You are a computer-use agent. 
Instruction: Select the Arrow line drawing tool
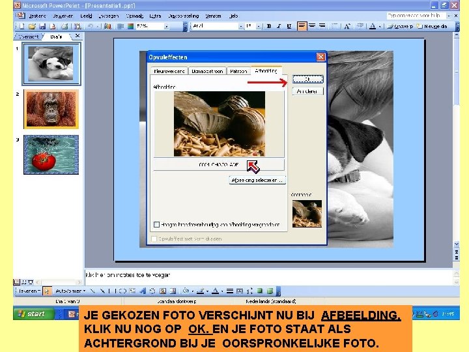[x=103, y=291]
